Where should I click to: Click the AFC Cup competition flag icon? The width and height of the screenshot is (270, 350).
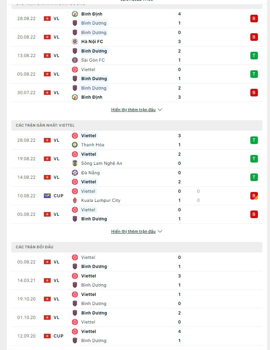(x=47, y=196)
